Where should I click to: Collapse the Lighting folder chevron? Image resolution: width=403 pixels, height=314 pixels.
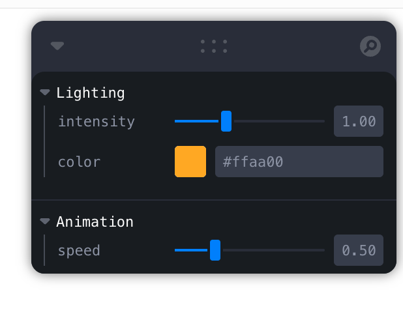(45, 93)
